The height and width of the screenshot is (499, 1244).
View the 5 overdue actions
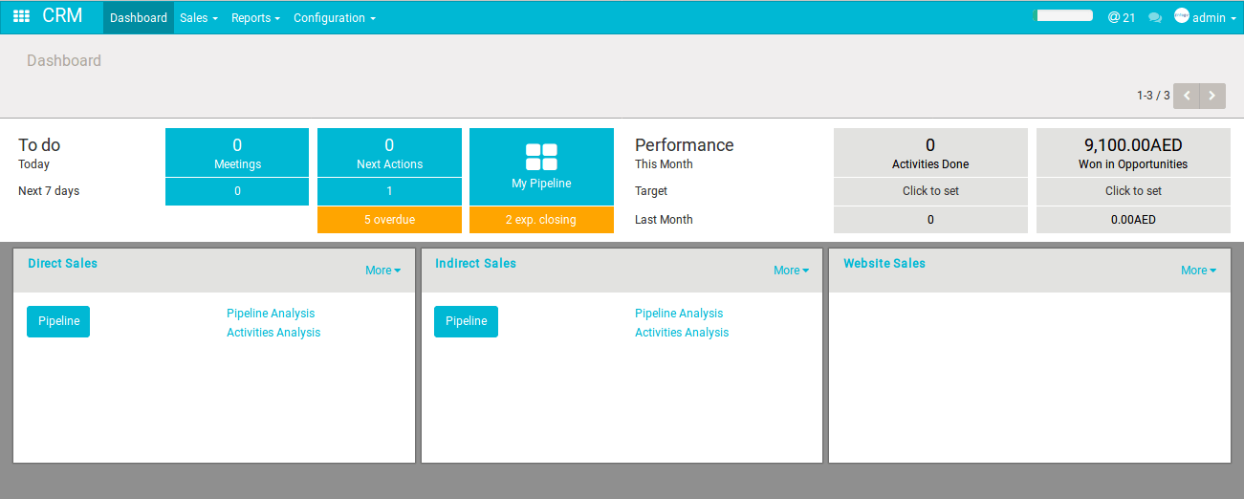click(x=389, y=220)
